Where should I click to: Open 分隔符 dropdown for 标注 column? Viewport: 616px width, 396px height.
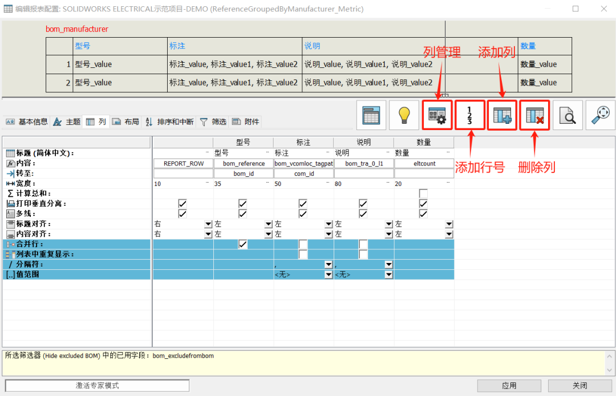[329, 264]
